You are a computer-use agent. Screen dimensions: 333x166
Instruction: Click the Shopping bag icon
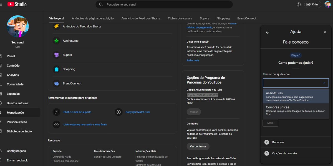point(57,69)
